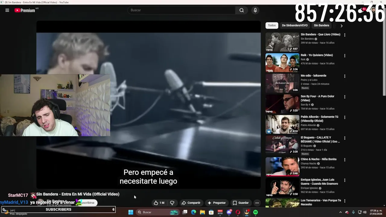
Task: Open options for Chino & Nacho video
Action: tap(345, 160)
